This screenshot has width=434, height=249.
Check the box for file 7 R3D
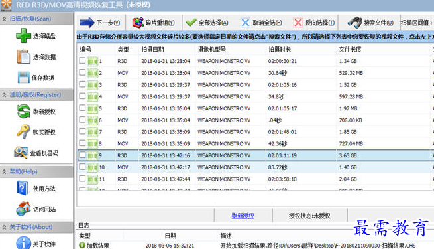(82, 131)
